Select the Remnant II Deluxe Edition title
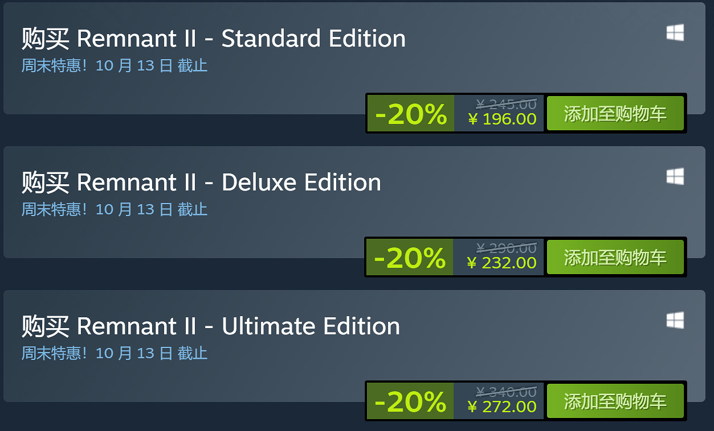Viewport: 714px width, 431px height. click(201, 183)
